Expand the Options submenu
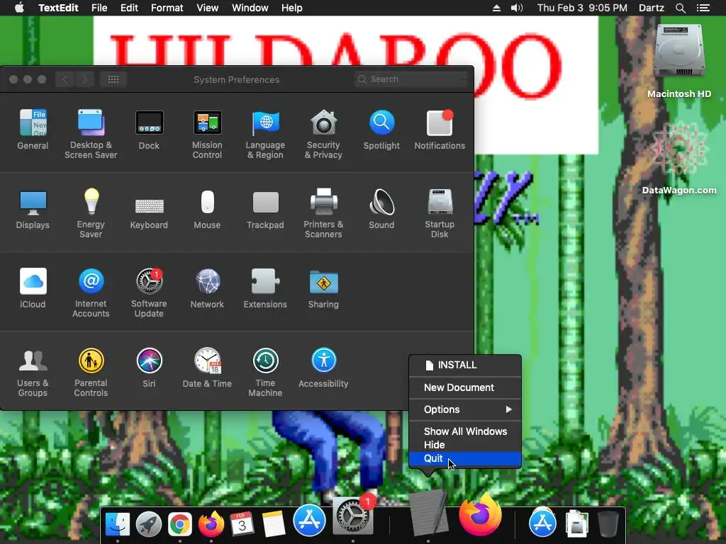 (x=465, y=409)
